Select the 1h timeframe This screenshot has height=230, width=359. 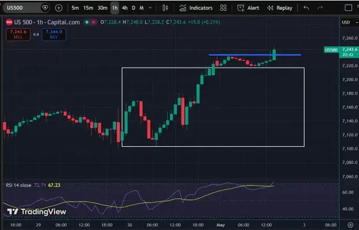point(115,8)
